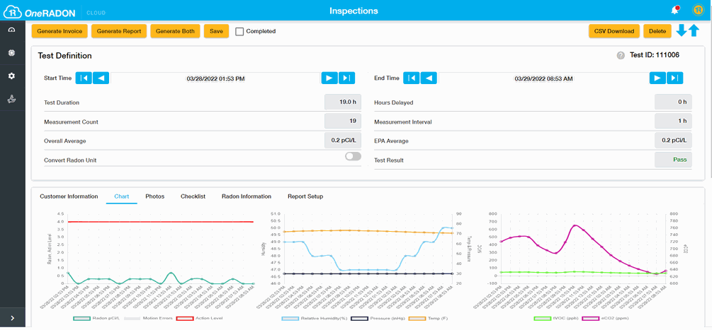The image size is (712, 330).
Task: Switch to the Customer Information tab
Action: tap(69, 196)
